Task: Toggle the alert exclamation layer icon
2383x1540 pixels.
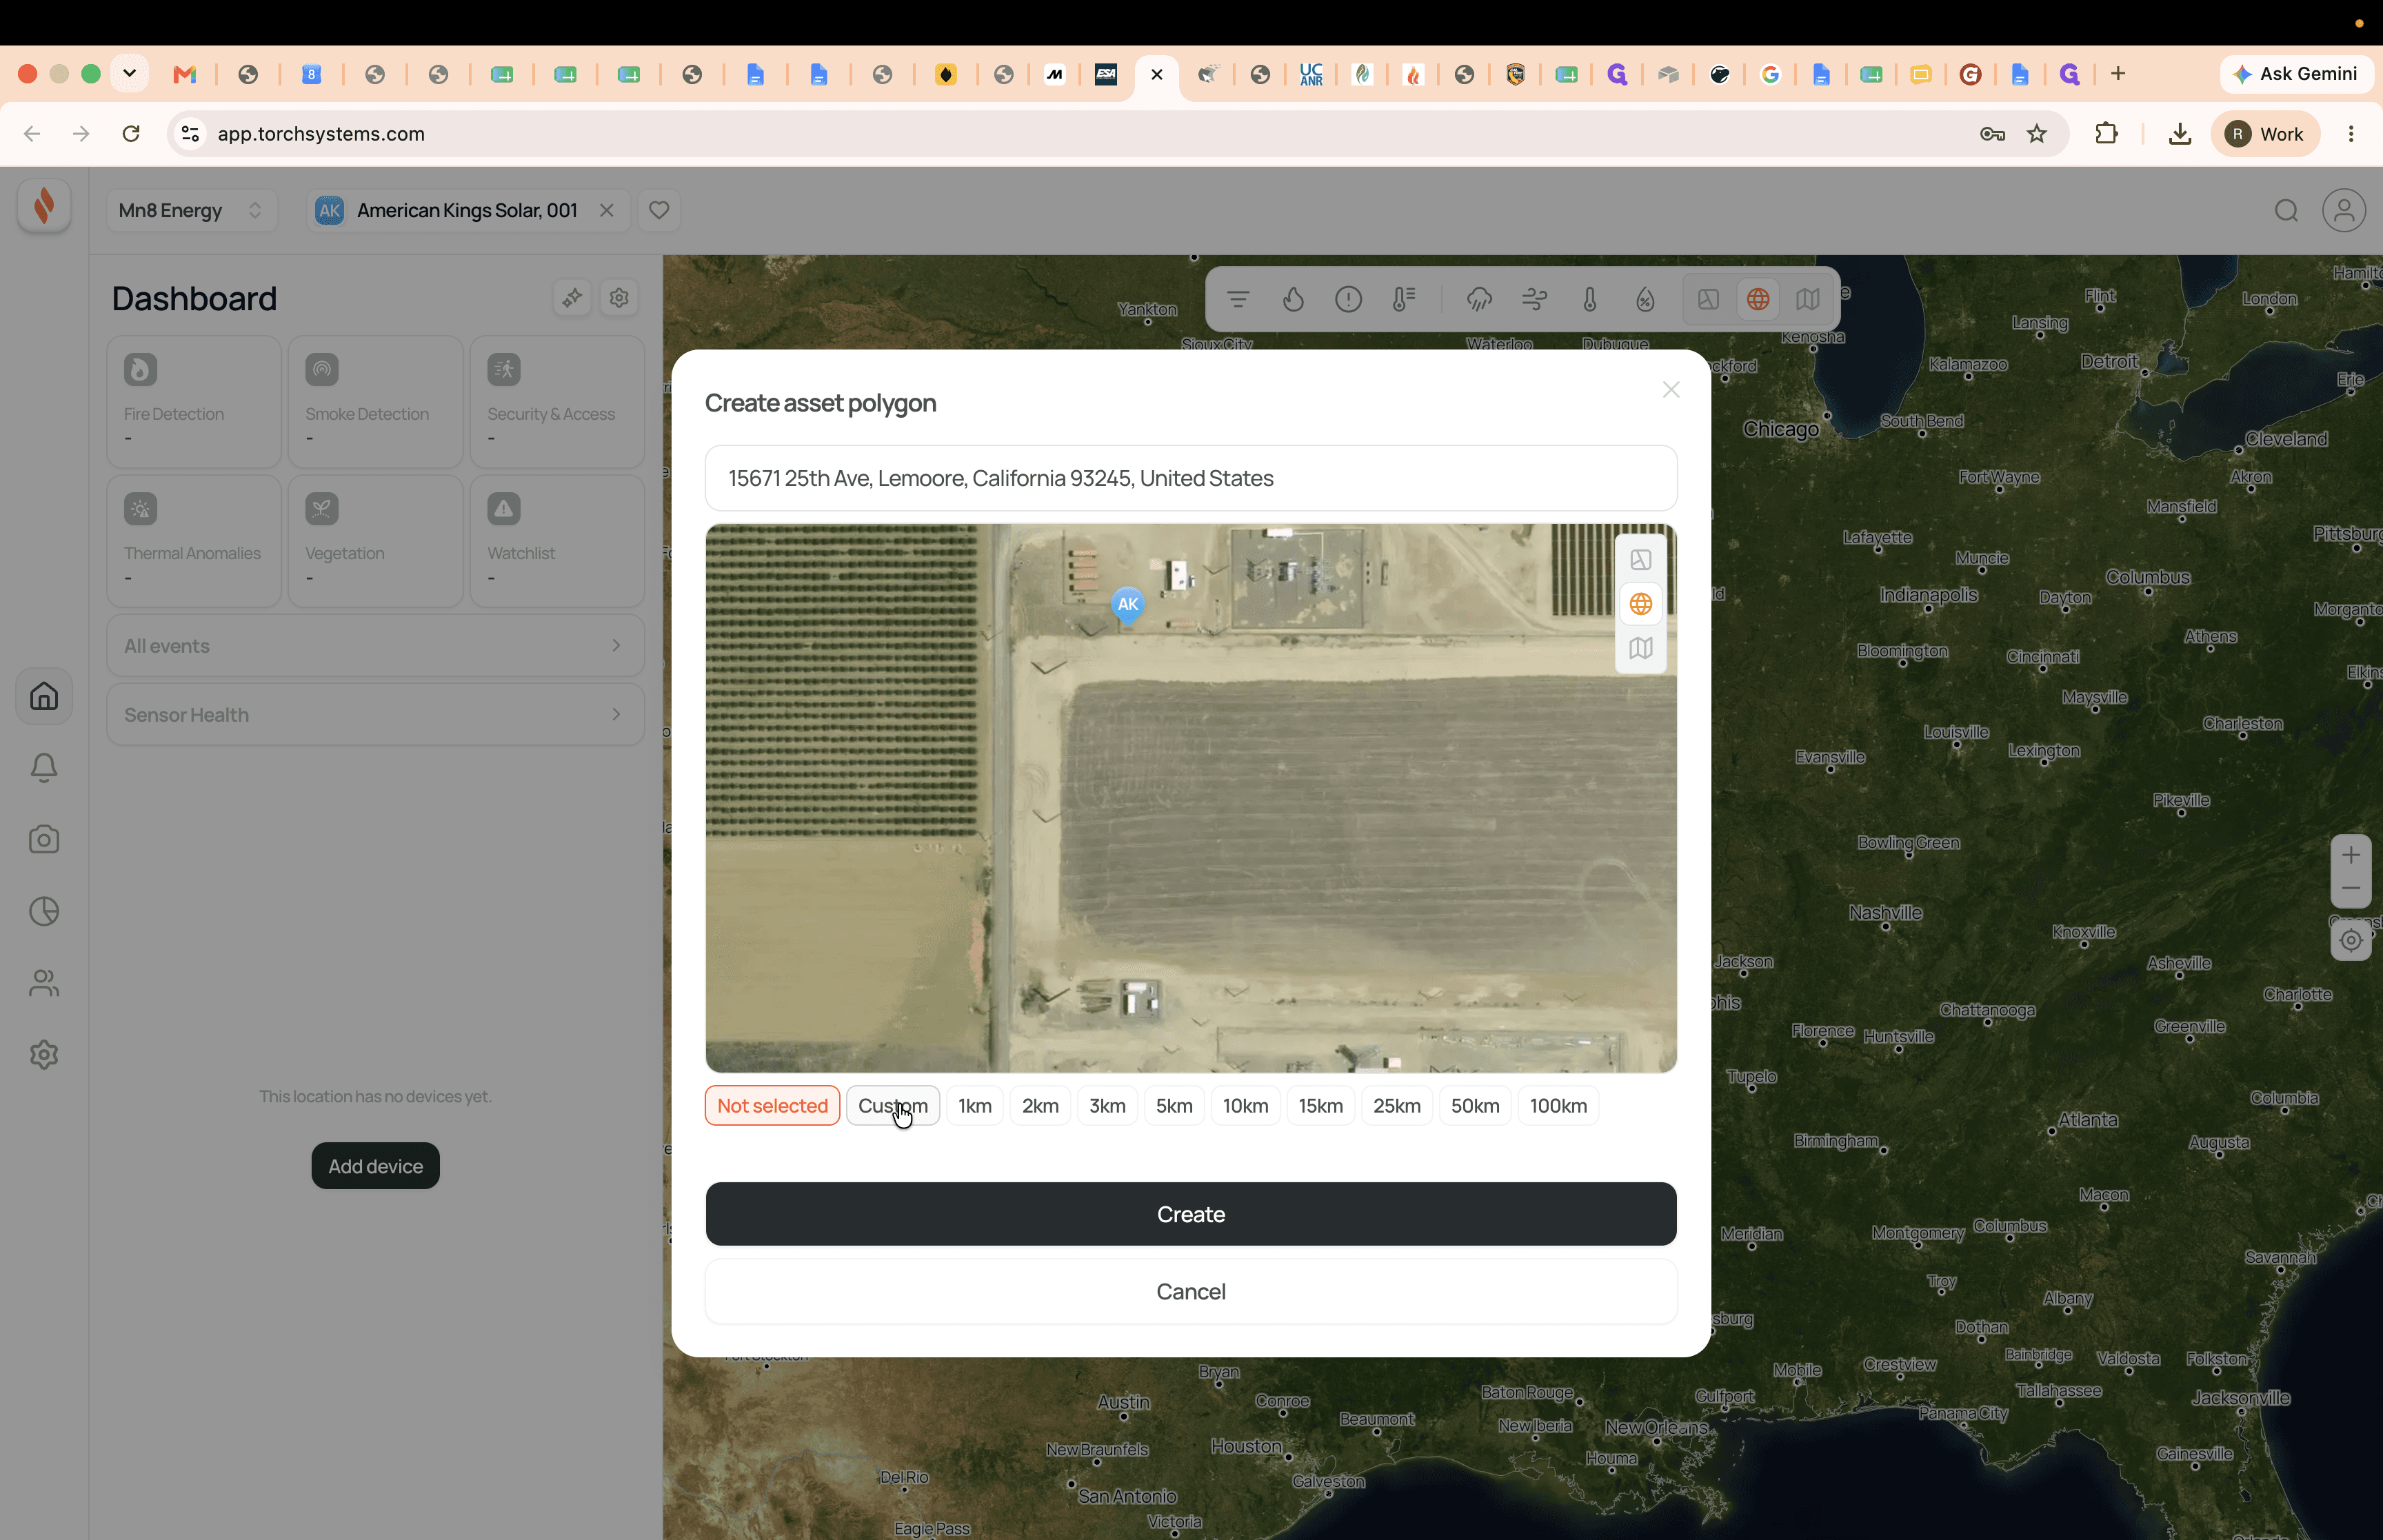Action: pos(1348,299)
